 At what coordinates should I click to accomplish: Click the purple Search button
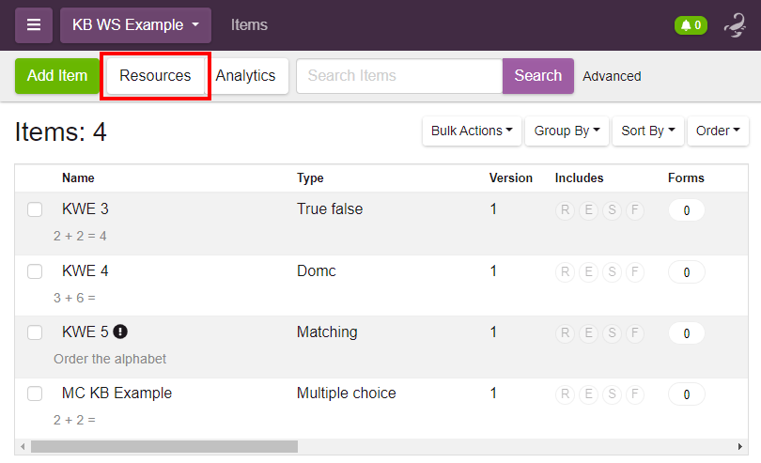click(537, 76)
